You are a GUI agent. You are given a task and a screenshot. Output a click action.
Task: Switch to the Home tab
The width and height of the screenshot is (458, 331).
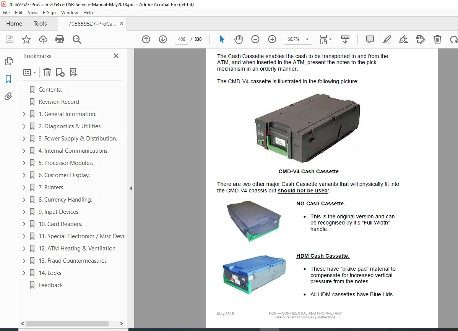coord(14,24)
